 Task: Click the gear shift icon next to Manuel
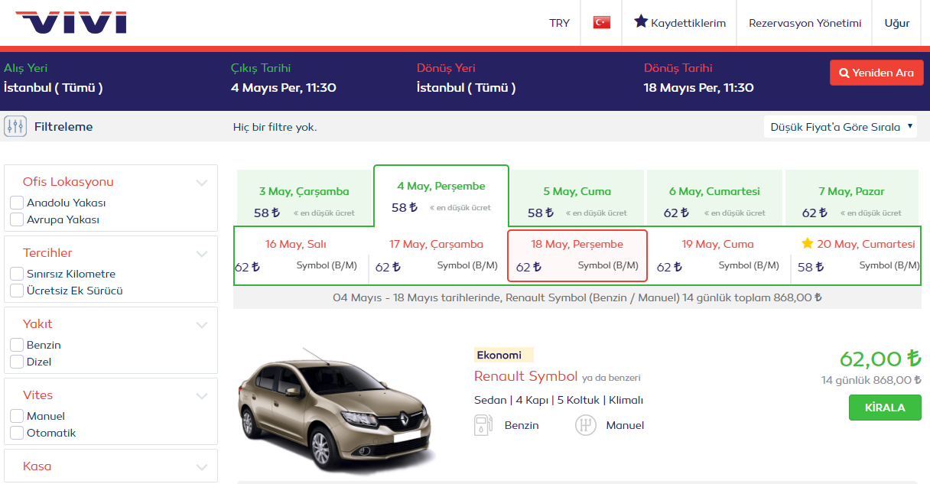point(586,425)
